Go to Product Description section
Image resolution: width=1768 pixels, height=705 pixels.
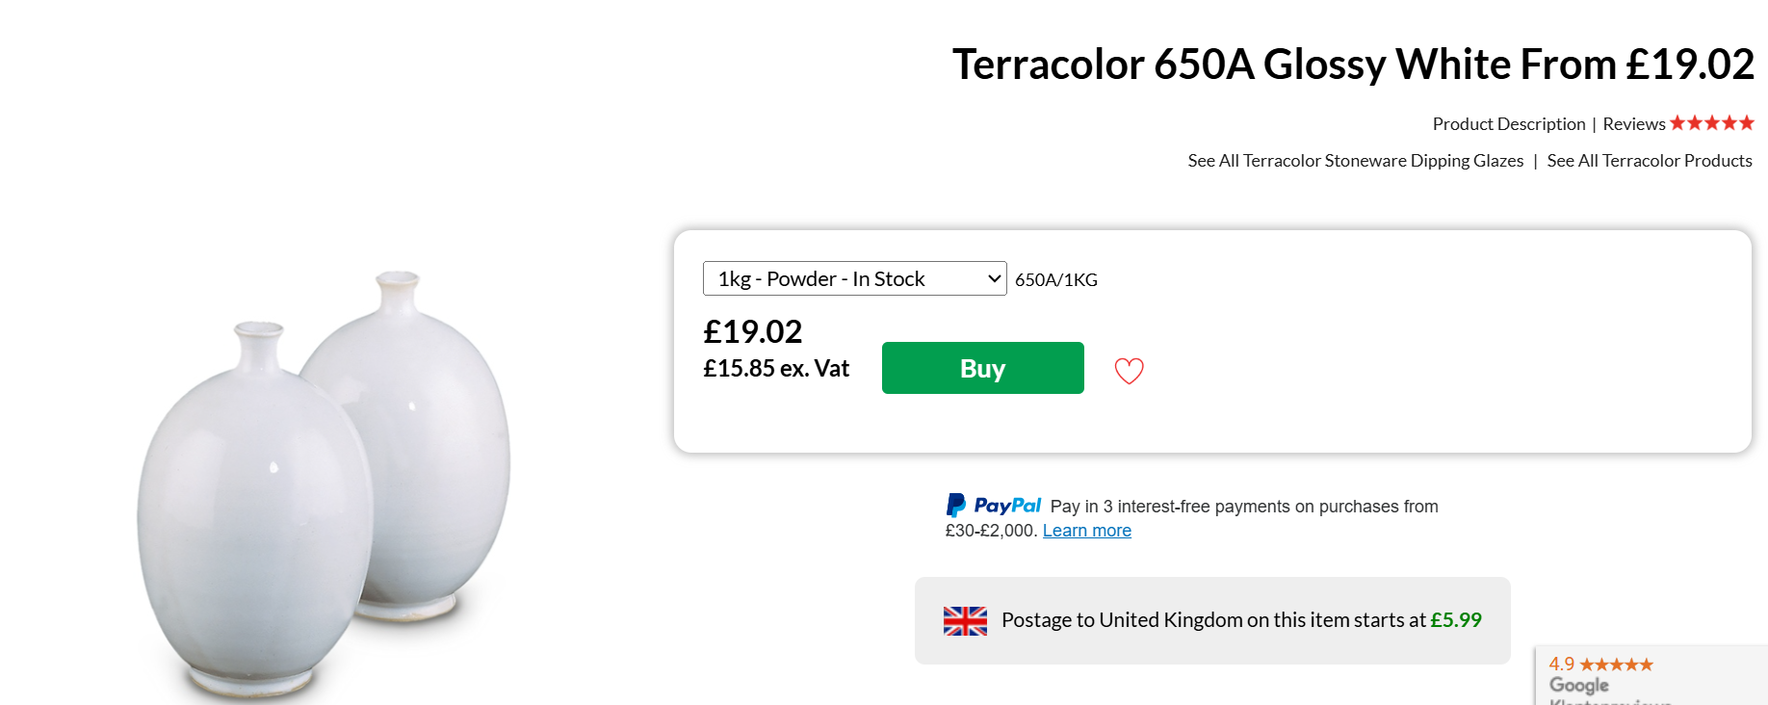click(1508, 124)
